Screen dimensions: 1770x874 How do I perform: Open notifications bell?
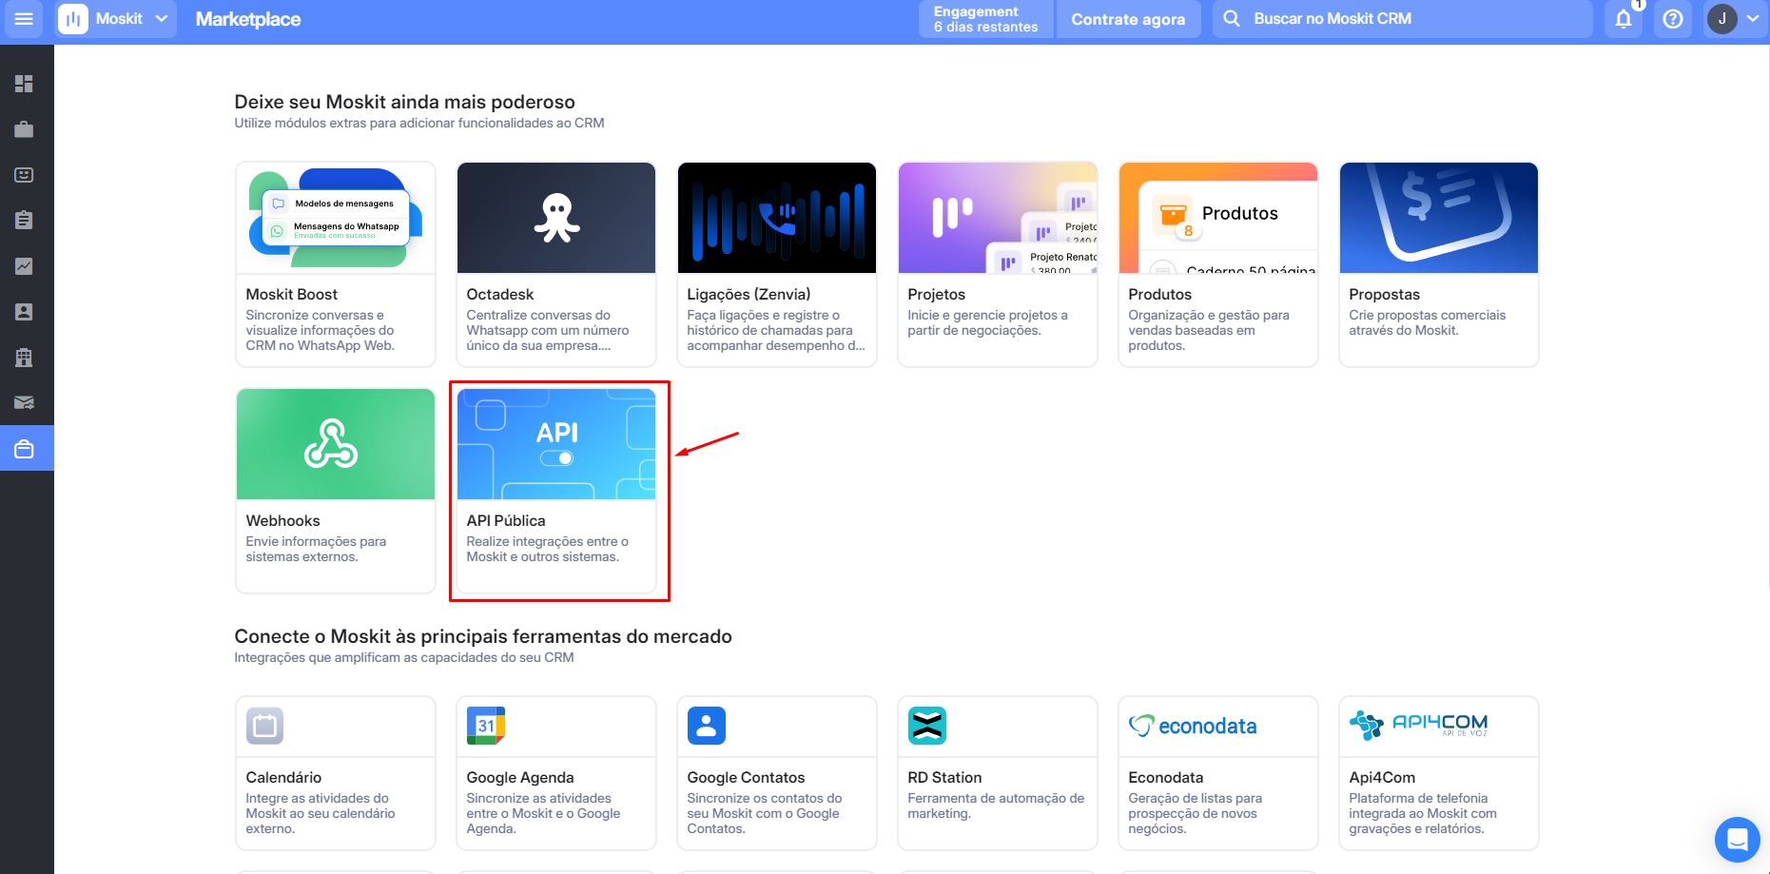pyautogui.click(x=1624, y=19)
